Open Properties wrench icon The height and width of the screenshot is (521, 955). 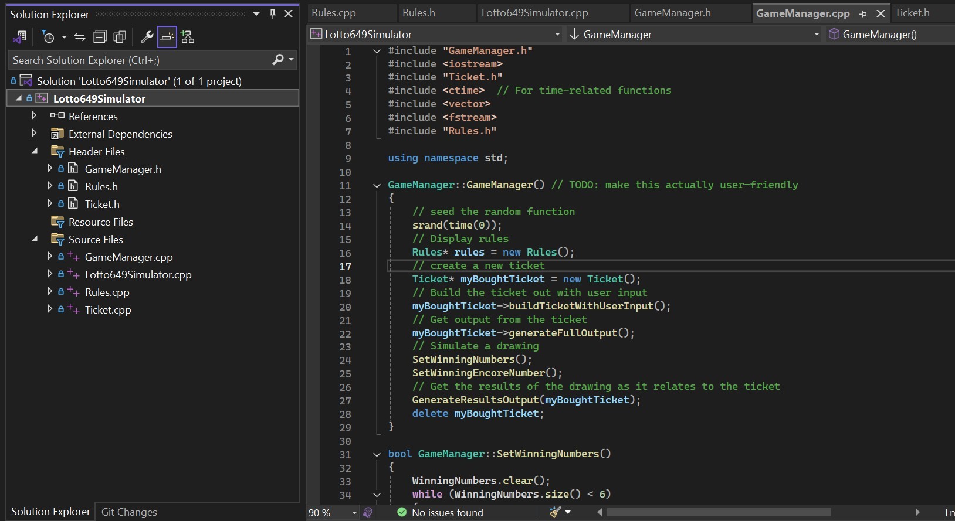[x=147, y=38]
